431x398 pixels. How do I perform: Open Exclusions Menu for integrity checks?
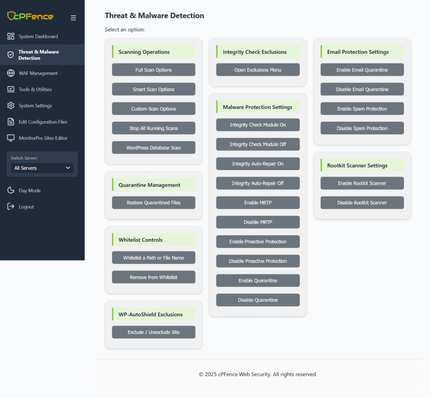tap(258, 70)
